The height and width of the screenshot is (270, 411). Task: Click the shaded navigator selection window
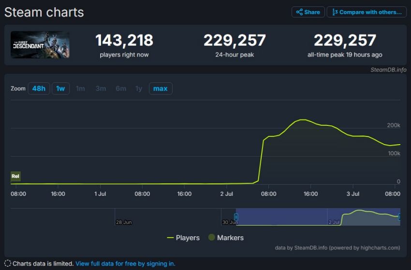[318, 217]
